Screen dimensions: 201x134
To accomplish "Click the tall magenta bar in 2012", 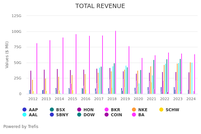I will point(37,68).
